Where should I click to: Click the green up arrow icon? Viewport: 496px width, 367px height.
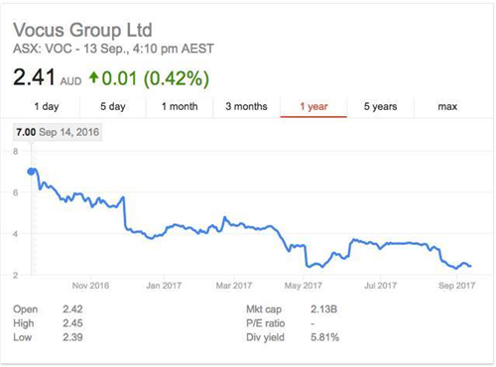point(93,77)
